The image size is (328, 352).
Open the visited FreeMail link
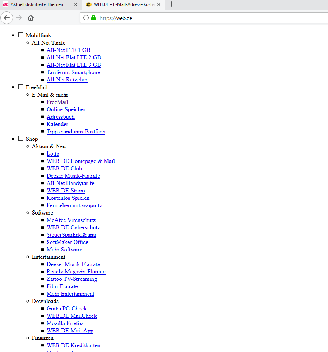(57, 102)
